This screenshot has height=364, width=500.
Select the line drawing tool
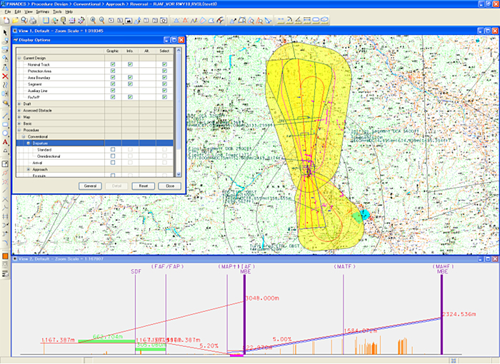[5, 114]
